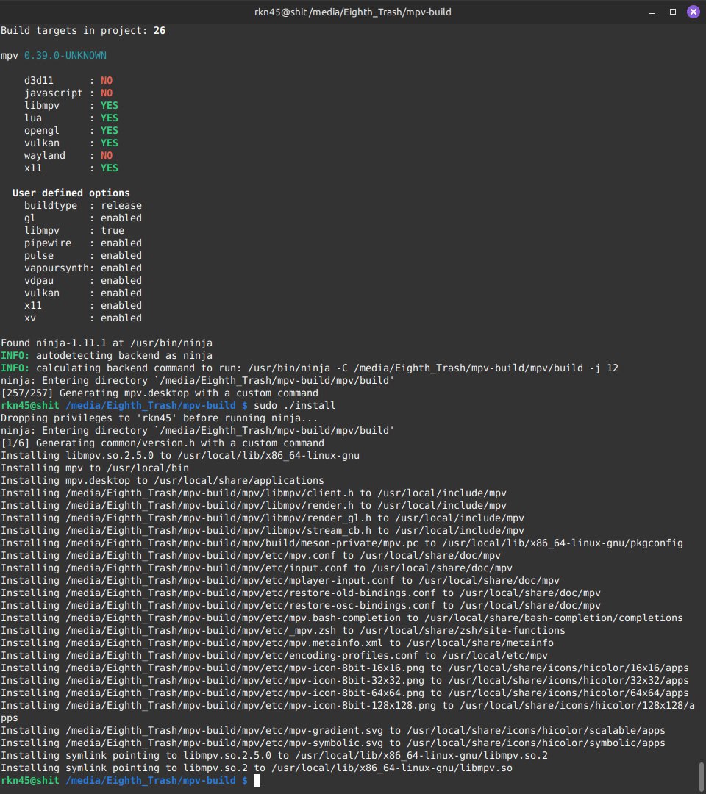Click the line installing "_mpv.zsh"

click(283, 631)
